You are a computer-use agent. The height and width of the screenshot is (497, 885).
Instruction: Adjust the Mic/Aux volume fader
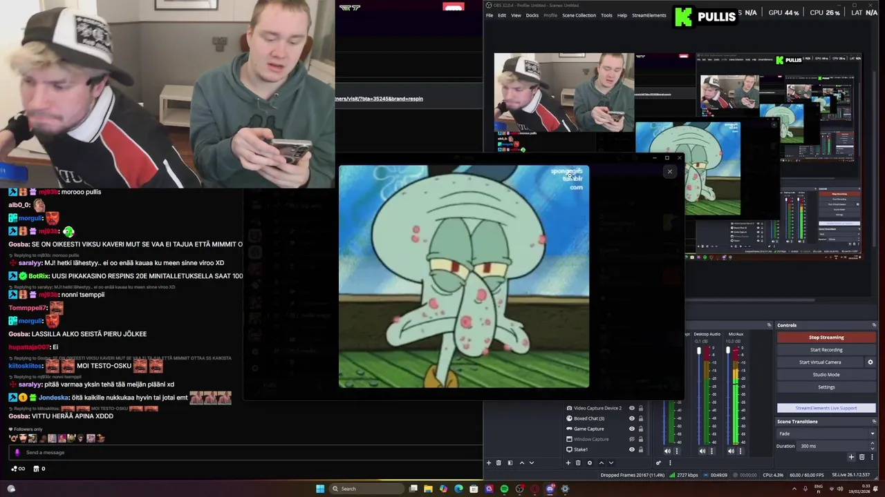(728, 351)
